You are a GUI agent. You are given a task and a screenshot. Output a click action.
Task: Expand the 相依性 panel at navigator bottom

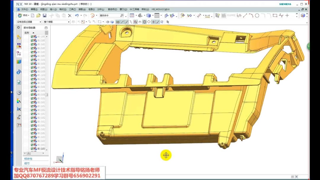pyautogui.click(x=28, y=158)
